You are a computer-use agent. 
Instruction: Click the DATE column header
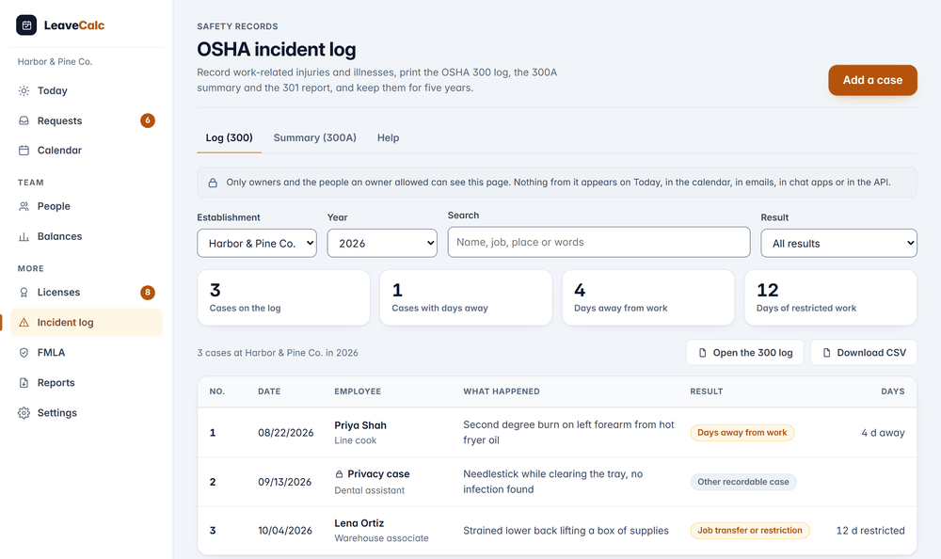click(x=269, y=391)
